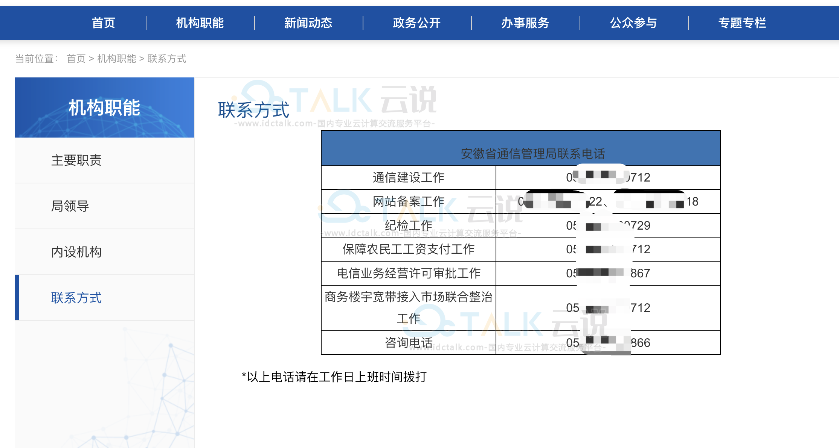Image resolution: width=839 pixels, height=448 pixels.
Task: Click the phone number in 电信业务经营许可审批工作 row
Action: click(x=608, y=273)
